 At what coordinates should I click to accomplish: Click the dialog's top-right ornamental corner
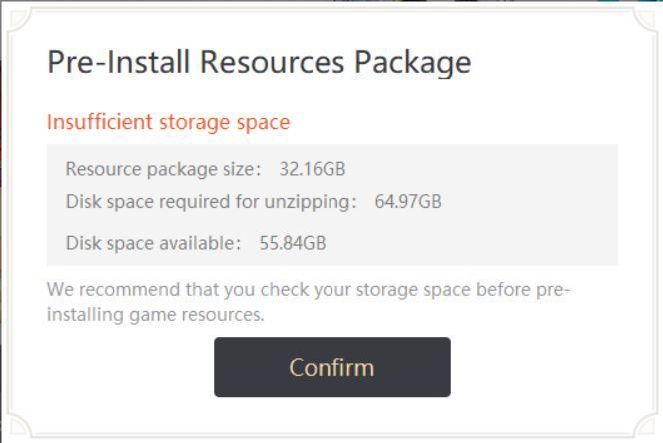647,16
